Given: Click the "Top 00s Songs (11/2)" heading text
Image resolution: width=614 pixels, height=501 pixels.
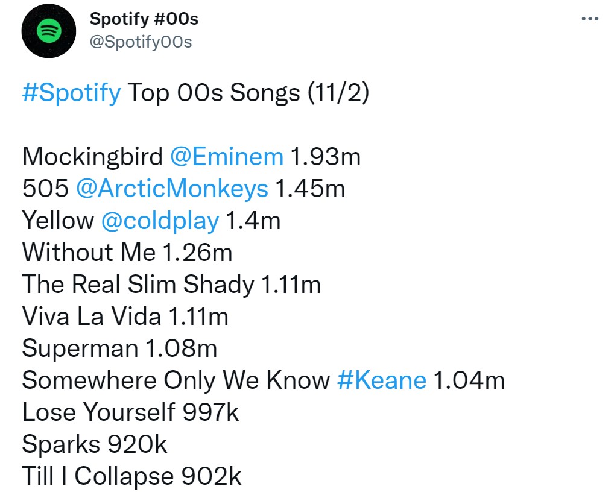Looking at the screenshot, I should click(x=248, y=93).
